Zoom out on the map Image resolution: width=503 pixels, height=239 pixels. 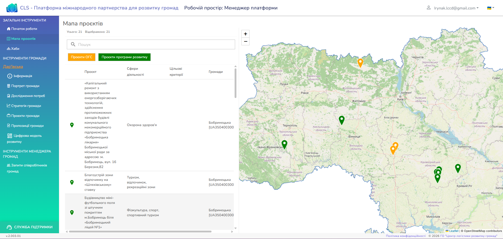[x=245, y=41]
